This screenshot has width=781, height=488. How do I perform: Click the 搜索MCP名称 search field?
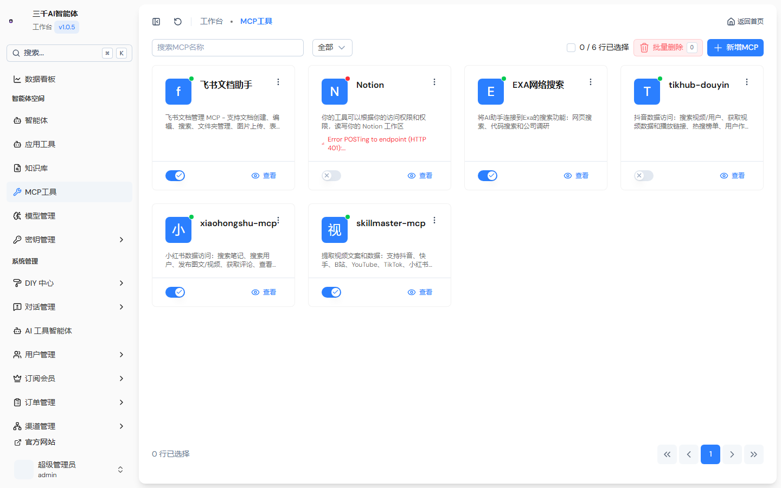click(x=228, y=48)
